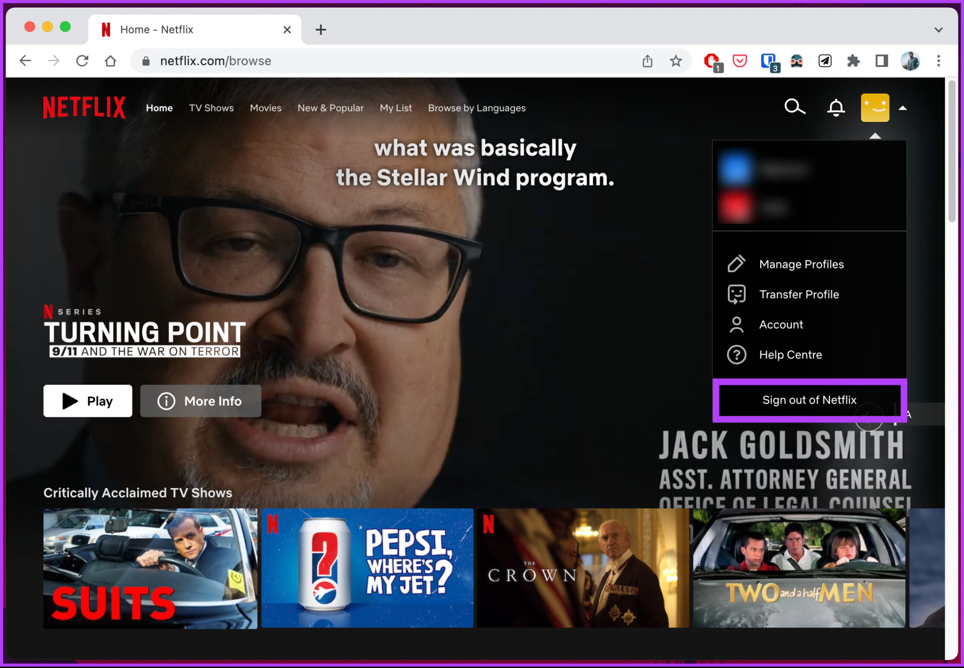Click the share icon in the address bar

[x=647, y=61]
